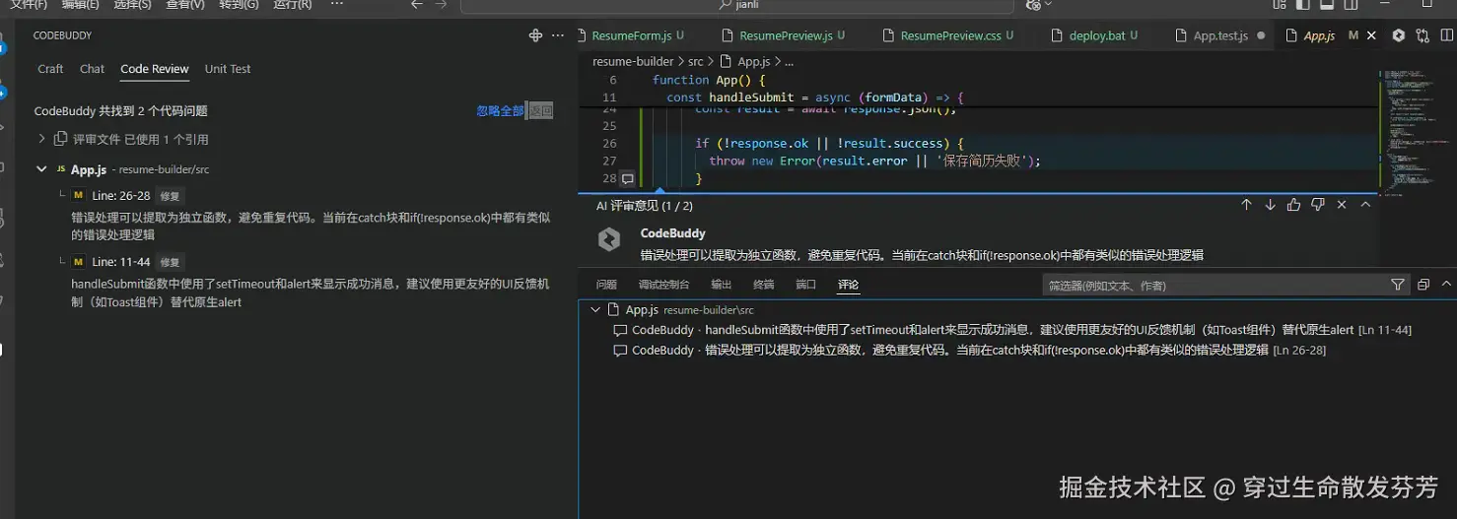Switch to the 终端 panel tab
The width and height of the screenshot is (1457, 519).
(764, 285)
